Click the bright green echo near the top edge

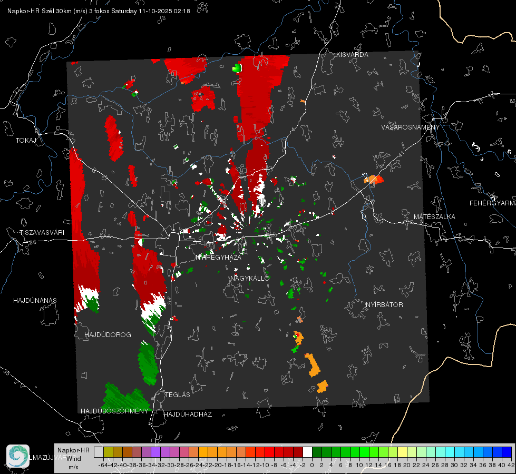click(237, 68)
